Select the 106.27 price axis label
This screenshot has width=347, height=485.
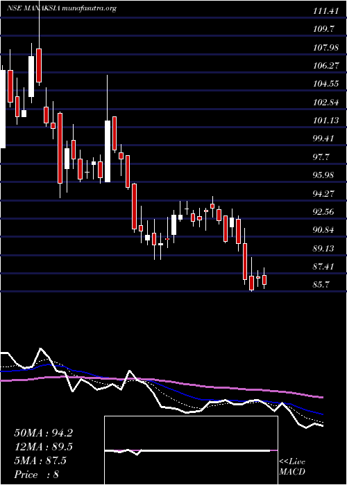pyautogui.click(x=325, y=66)
